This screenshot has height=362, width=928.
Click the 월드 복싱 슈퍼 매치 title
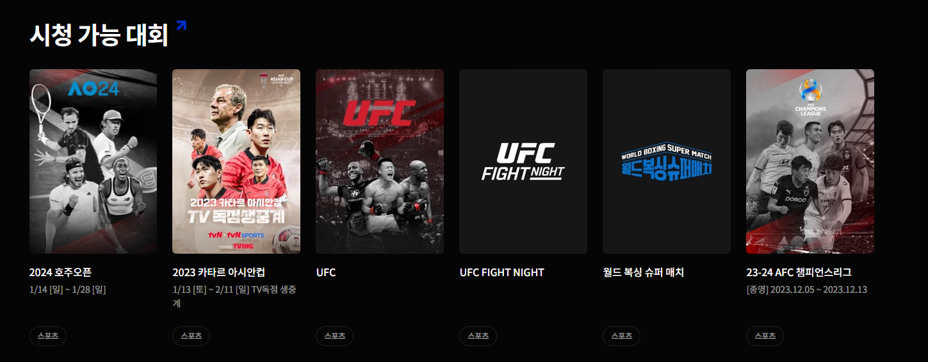pyautogui.click(x=644, y=272)
